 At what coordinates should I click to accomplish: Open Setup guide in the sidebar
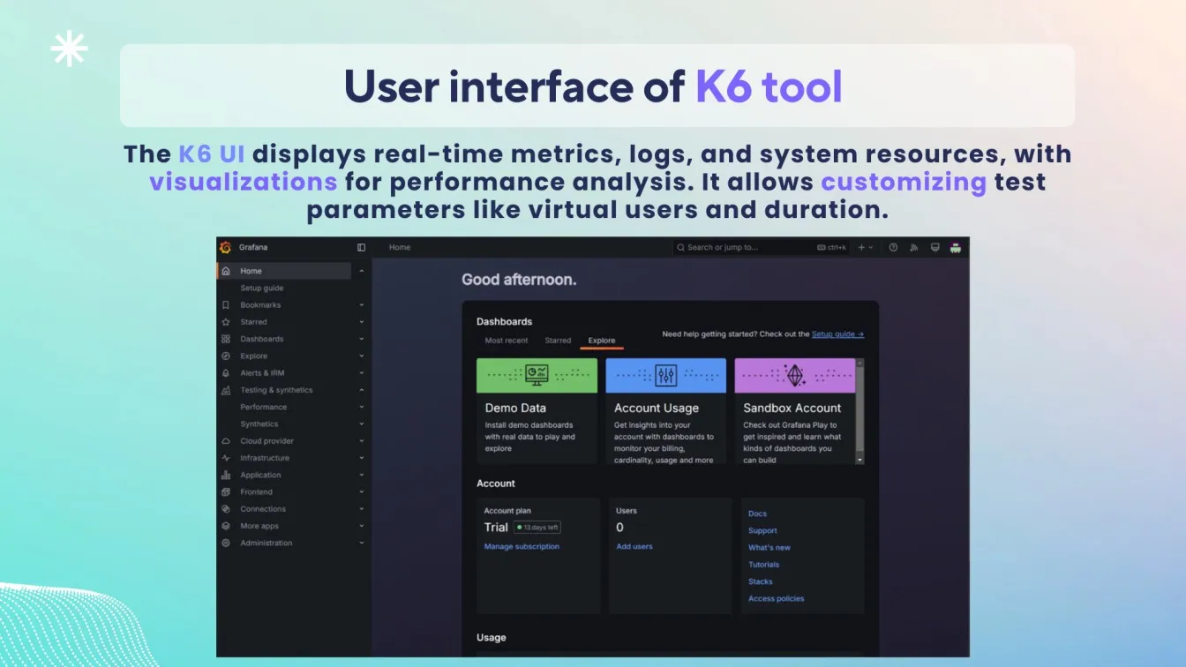(262, 289)
